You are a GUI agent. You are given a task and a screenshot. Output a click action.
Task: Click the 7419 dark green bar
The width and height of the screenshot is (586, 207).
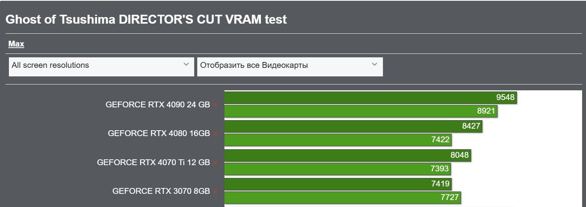(x=338, y=184)
